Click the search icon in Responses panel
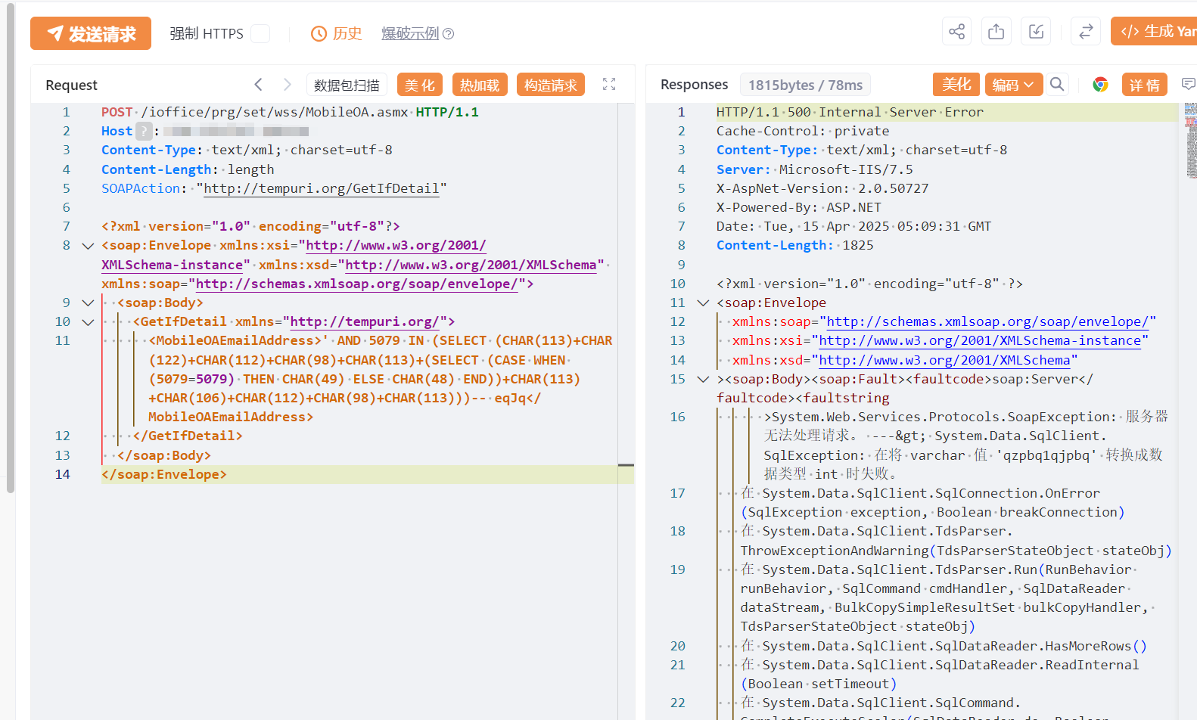The width and height of the screenshot is (1197, 720). (1057, 84)
